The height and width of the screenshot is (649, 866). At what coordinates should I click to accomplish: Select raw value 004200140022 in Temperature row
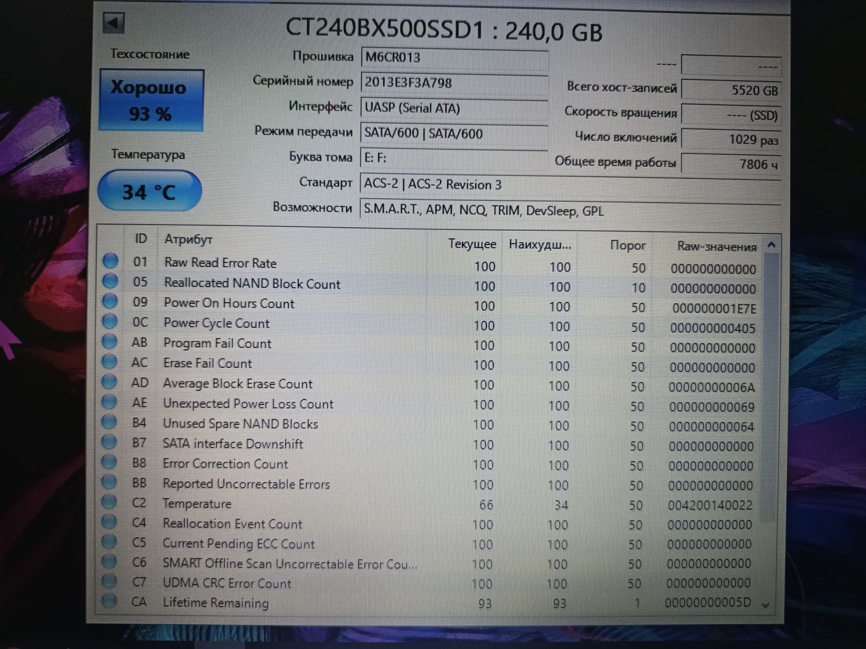point(710,505)
